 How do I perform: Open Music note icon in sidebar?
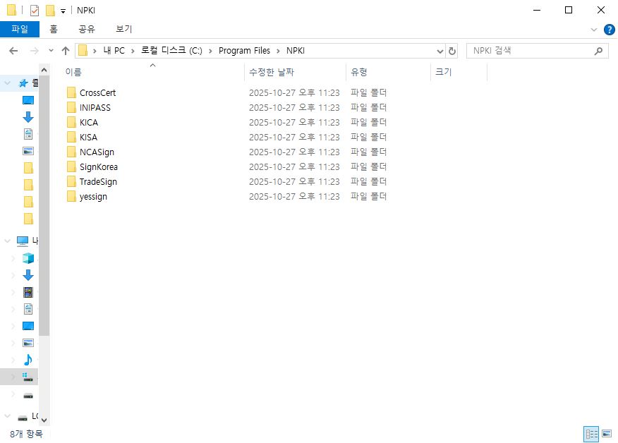pos(28,360)
